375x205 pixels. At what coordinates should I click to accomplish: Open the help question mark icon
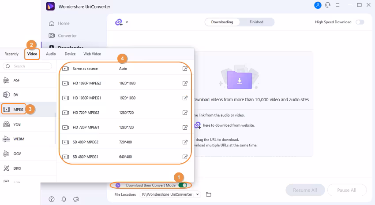click(52, 199)
